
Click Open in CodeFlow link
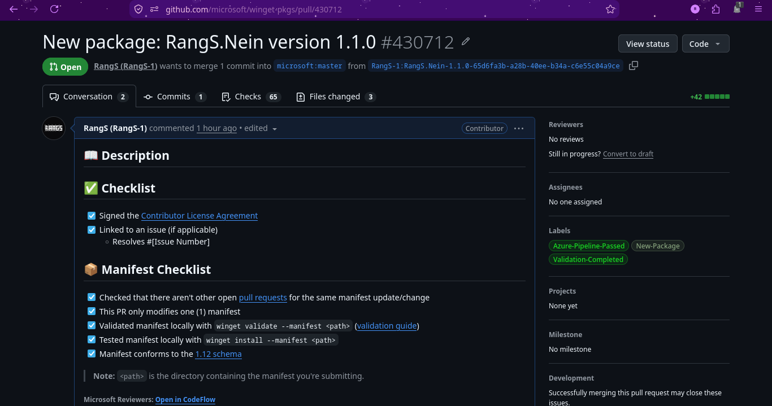click(185, 399)
